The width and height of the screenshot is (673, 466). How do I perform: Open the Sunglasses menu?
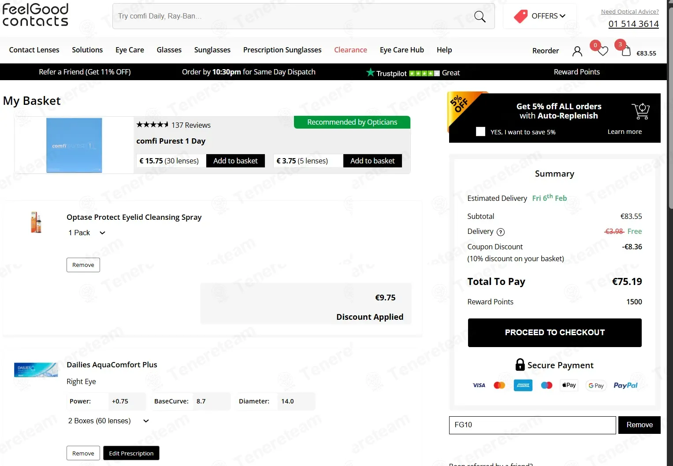[x=212, y=50]
